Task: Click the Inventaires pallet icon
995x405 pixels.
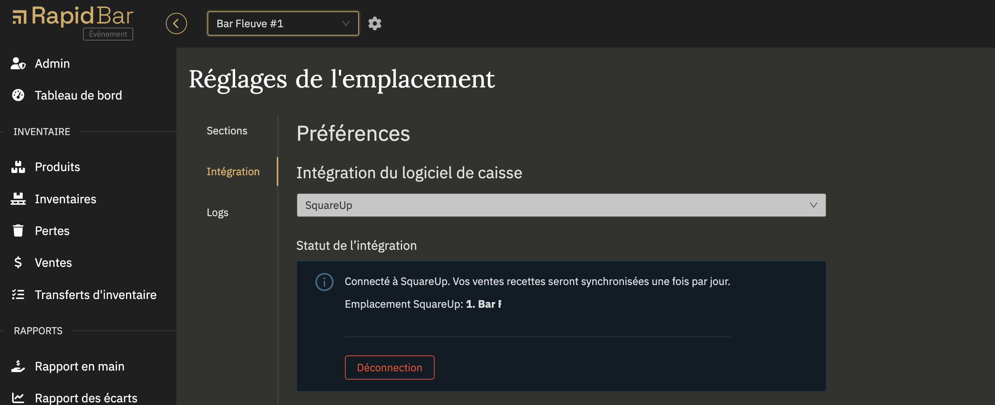Action: tap(18, 199)
